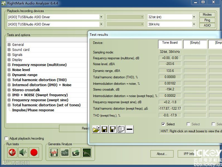
Task: Click the recording-only test green speaker icon
Action: (23, 152)
